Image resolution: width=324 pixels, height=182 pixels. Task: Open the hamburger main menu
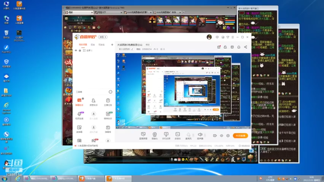[x=232, y=37]
